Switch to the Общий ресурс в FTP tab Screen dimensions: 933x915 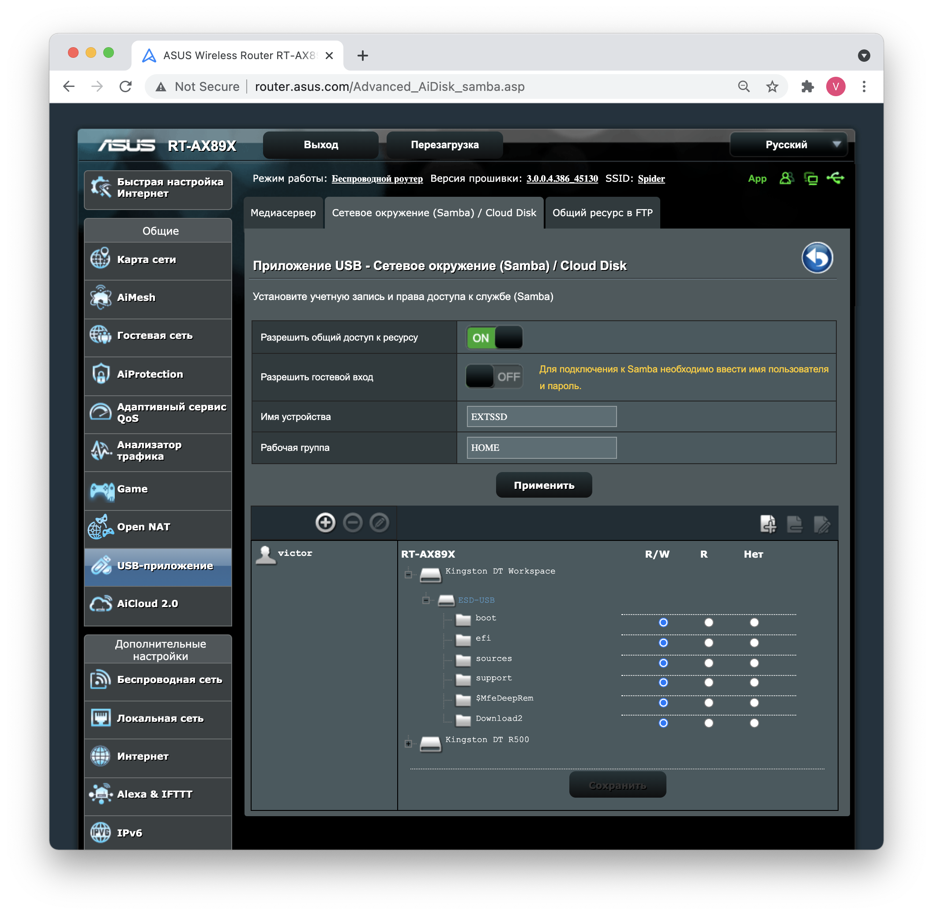[602, 212]
